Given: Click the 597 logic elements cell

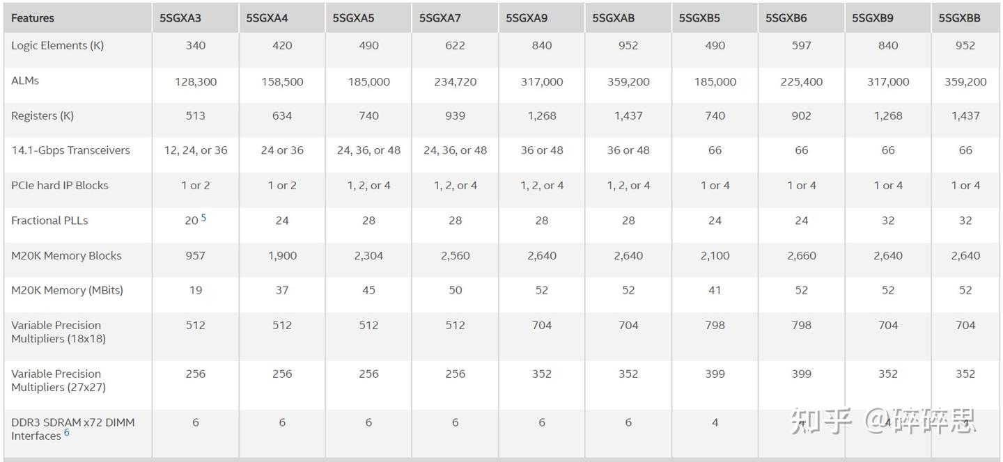Looking at the screenshot, I should tap(802, 46).
